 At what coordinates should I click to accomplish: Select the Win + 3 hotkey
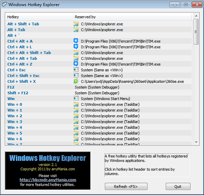click(x=15, y=122)
